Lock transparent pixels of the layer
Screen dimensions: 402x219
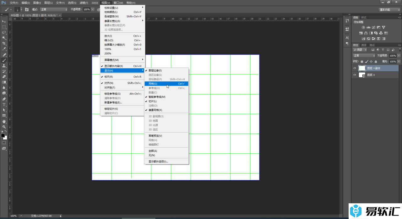pyautogui.click(x=362, y=61)
